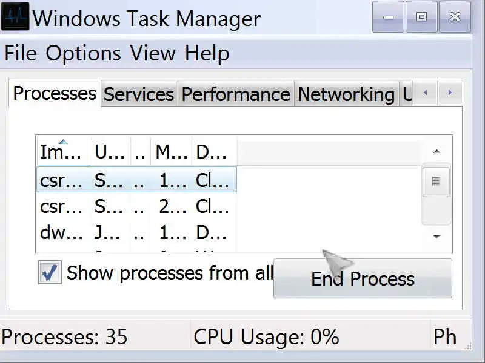
Task: Switch to the Networking tab
Action: (x=346, y=94)
